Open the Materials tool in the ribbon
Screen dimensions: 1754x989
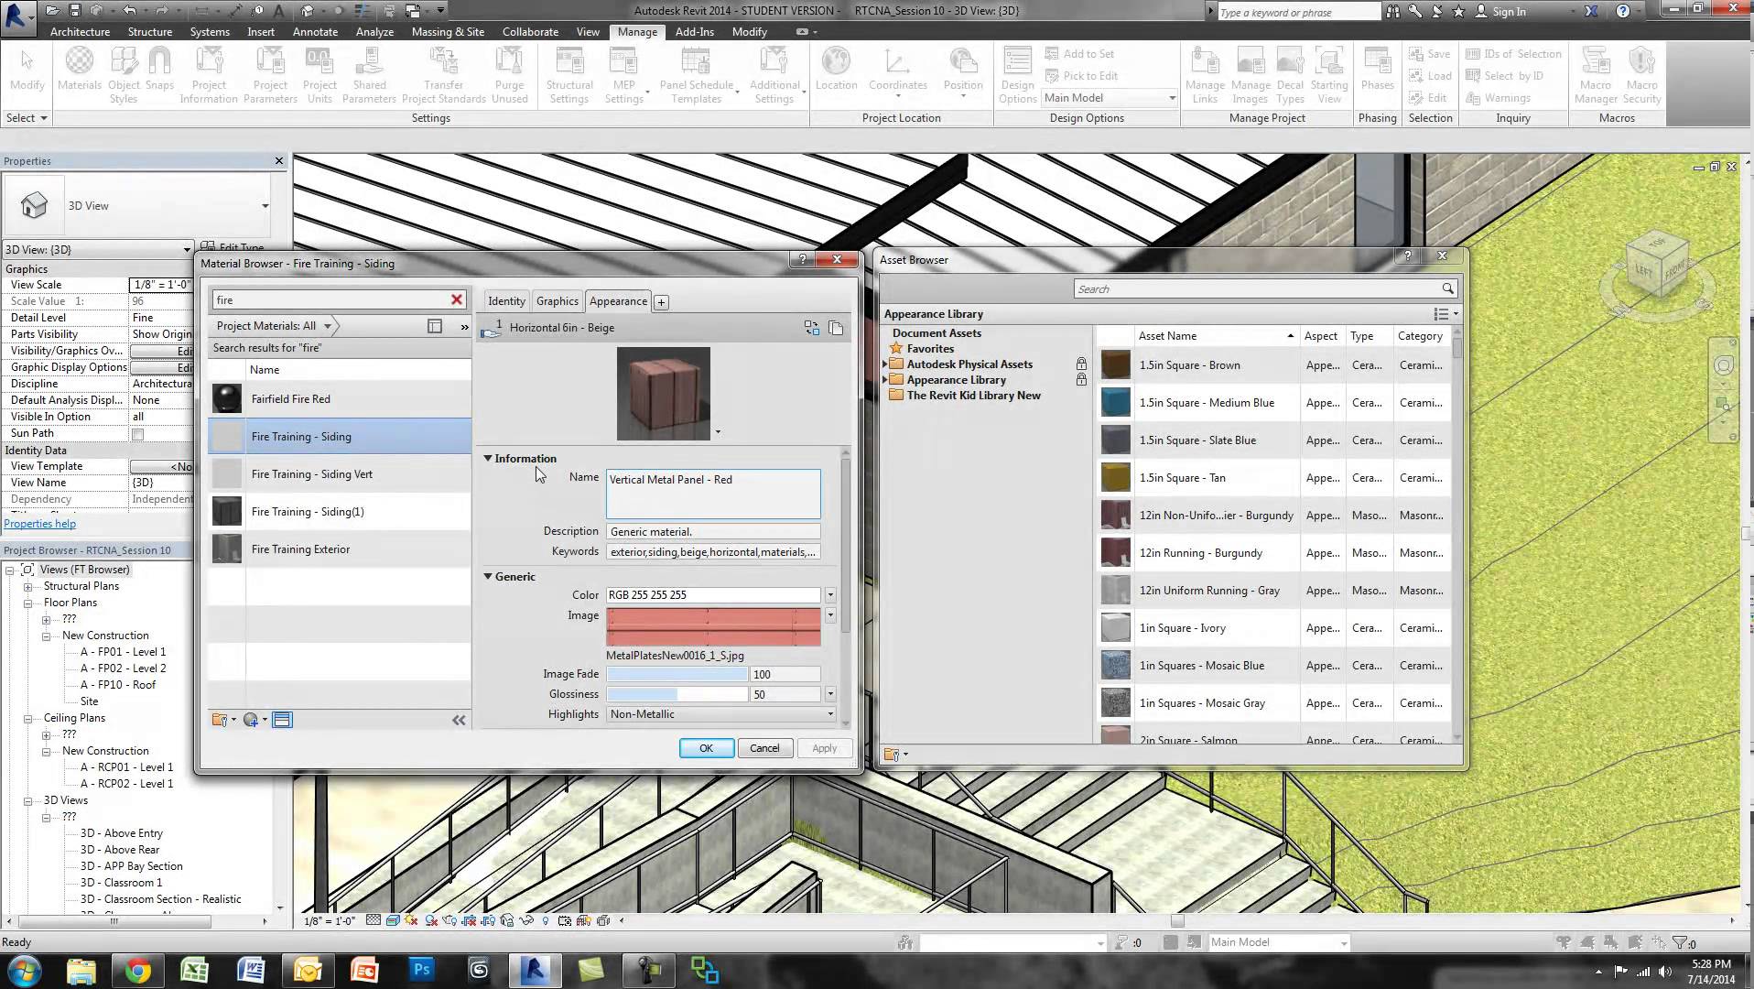pos(80,70)
